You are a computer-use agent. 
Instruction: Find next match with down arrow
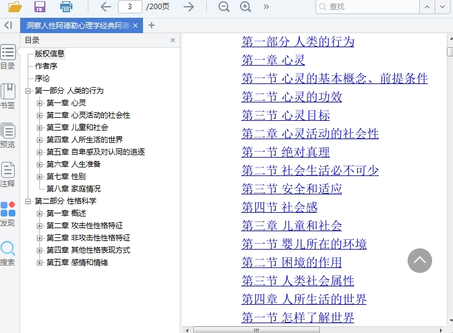coord(443,7)
